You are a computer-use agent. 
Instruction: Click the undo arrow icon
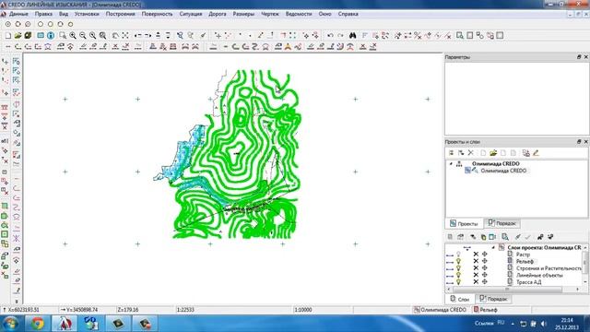(x=330, y=35)
